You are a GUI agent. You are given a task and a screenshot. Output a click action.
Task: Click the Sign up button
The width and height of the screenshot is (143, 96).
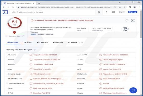(x=133, y=12)
